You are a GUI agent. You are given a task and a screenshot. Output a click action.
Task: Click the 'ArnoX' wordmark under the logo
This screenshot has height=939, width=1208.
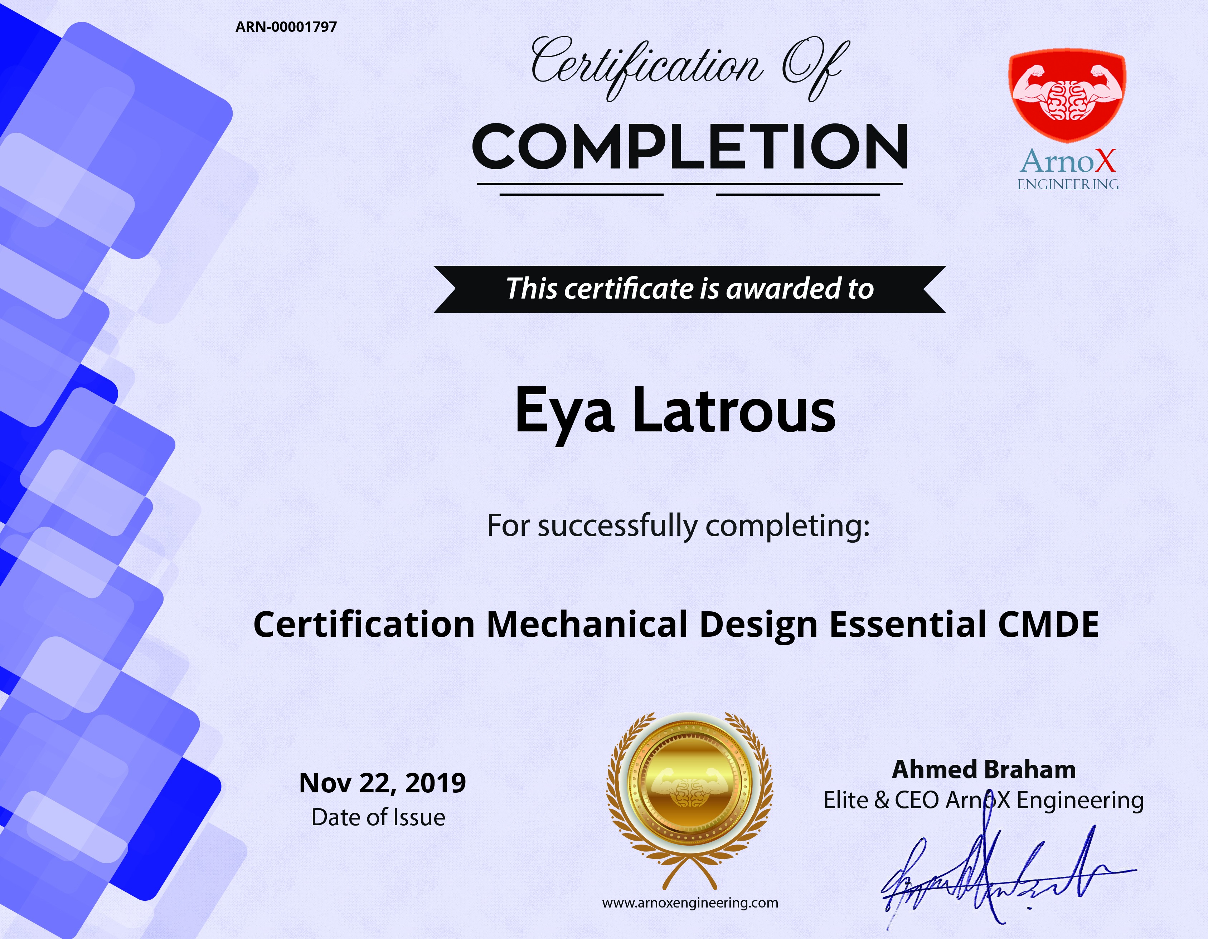[1068, 161]
